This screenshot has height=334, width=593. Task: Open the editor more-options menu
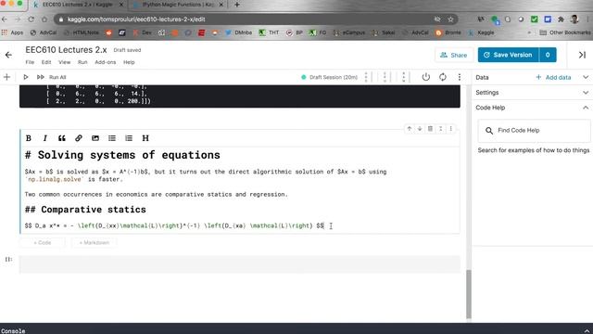click(460, 77)
